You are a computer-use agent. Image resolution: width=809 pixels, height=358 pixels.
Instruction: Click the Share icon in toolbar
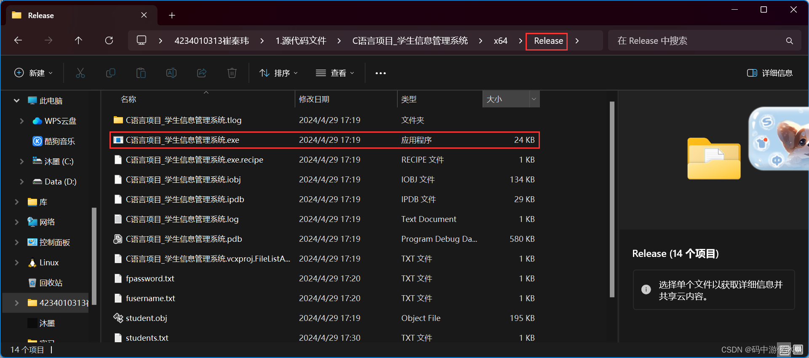pyautogui.click(x=202, y=73)
